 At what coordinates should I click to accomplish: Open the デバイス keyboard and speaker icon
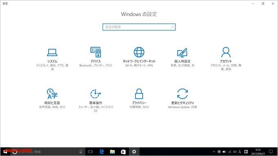[96, 52]
